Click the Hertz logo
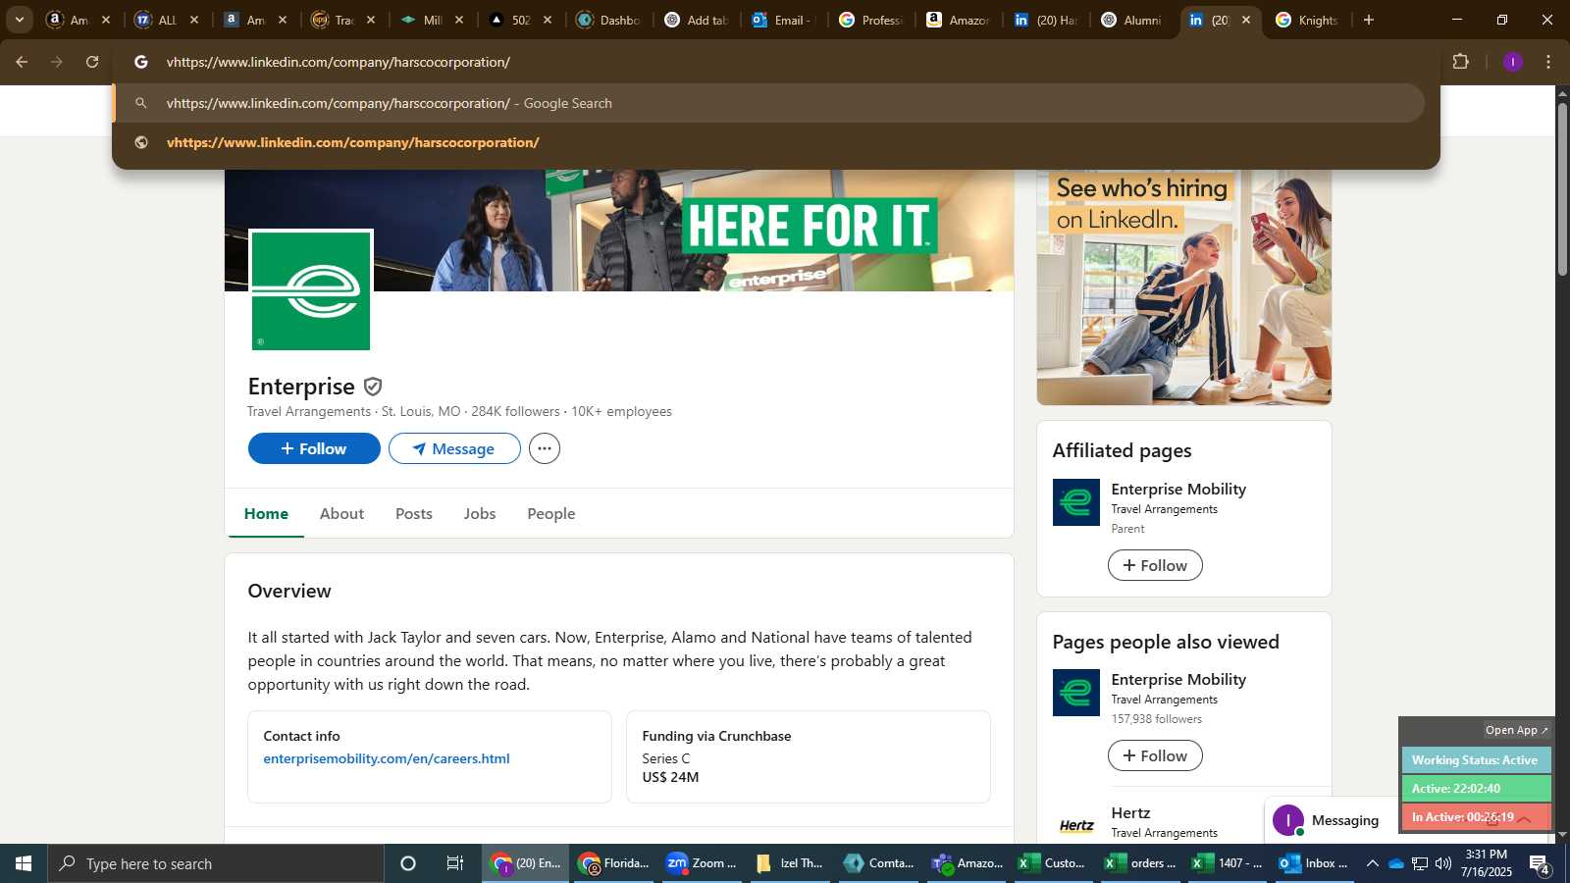1570x883 pixels. 1076,825
